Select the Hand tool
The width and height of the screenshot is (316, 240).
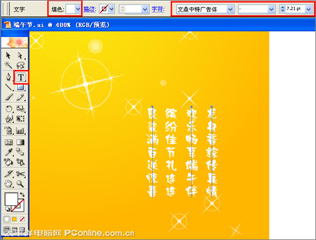[x=8, y=184]
